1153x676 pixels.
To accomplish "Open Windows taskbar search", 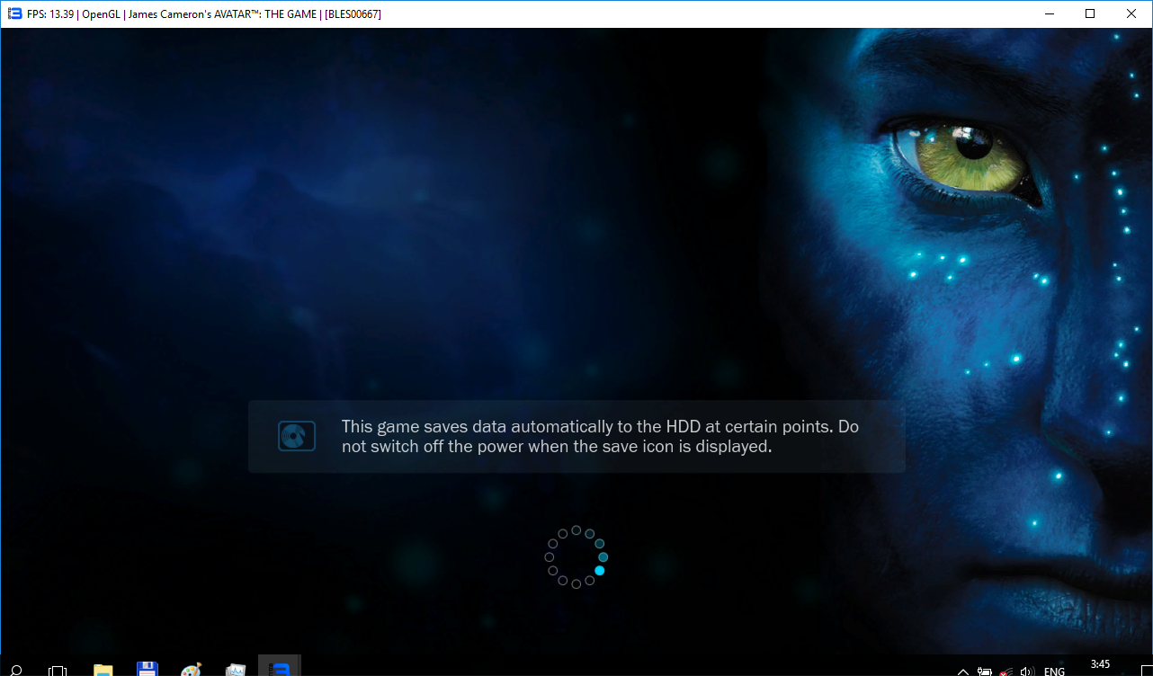I will tap(15, 670).
